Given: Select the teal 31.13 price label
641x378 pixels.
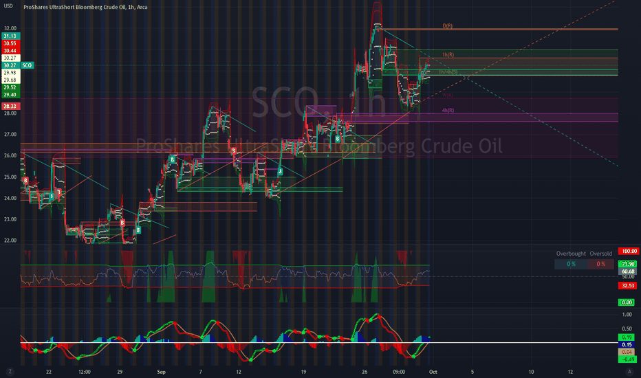Looking at the screenshot, I should tap(10, 36).
